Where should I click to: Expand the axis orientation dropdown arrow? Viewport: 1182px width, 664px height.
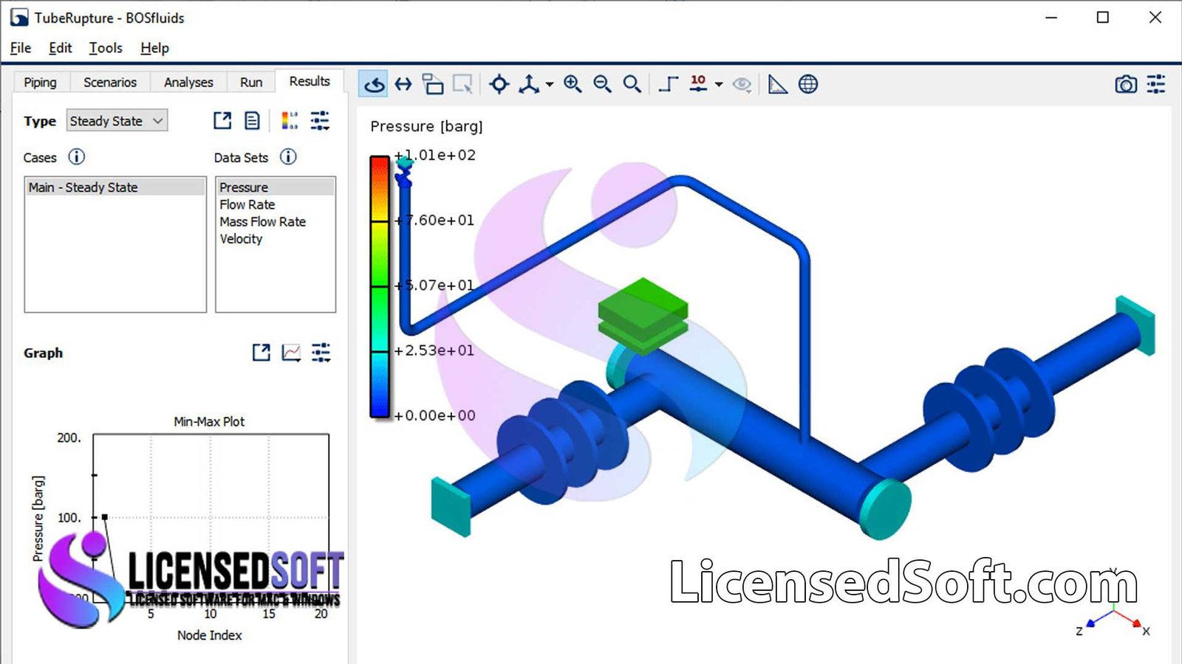tap(550, 85)
